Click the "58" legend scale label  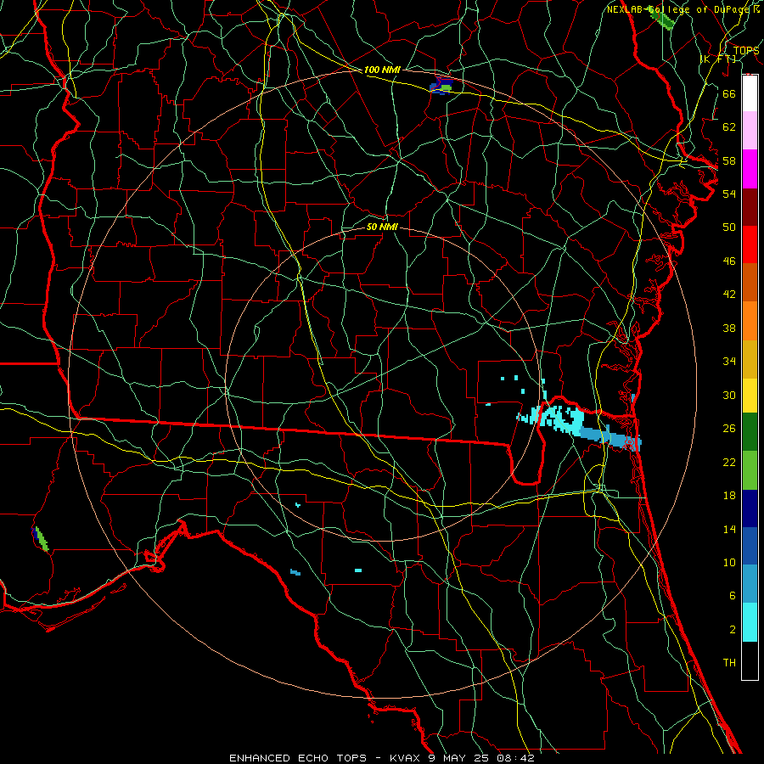(x=729, y=160)
